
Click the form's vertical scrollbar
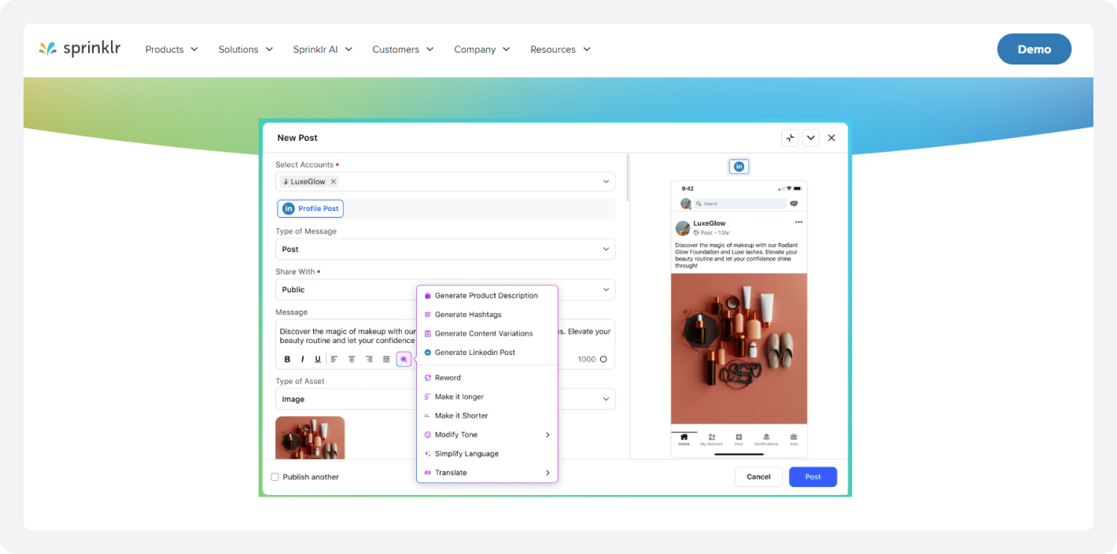coord(627,178)
